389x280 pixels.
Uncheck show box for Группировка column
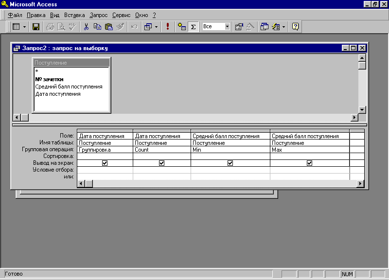click(x=105, y=163)
